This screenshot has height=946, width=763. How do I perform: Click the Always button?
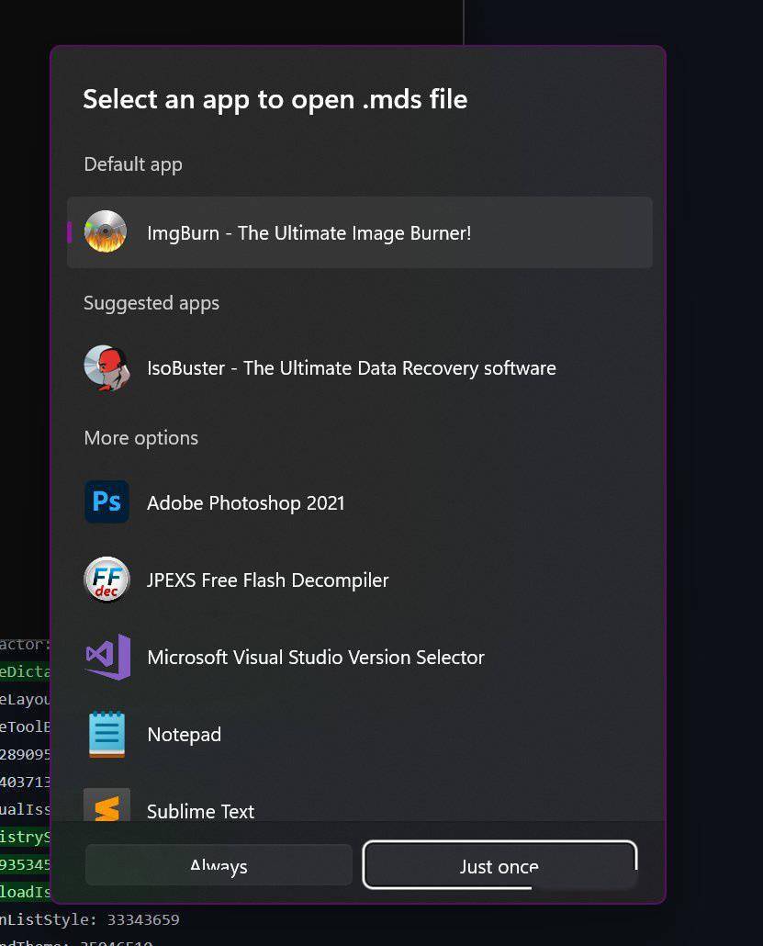[218, 864]
